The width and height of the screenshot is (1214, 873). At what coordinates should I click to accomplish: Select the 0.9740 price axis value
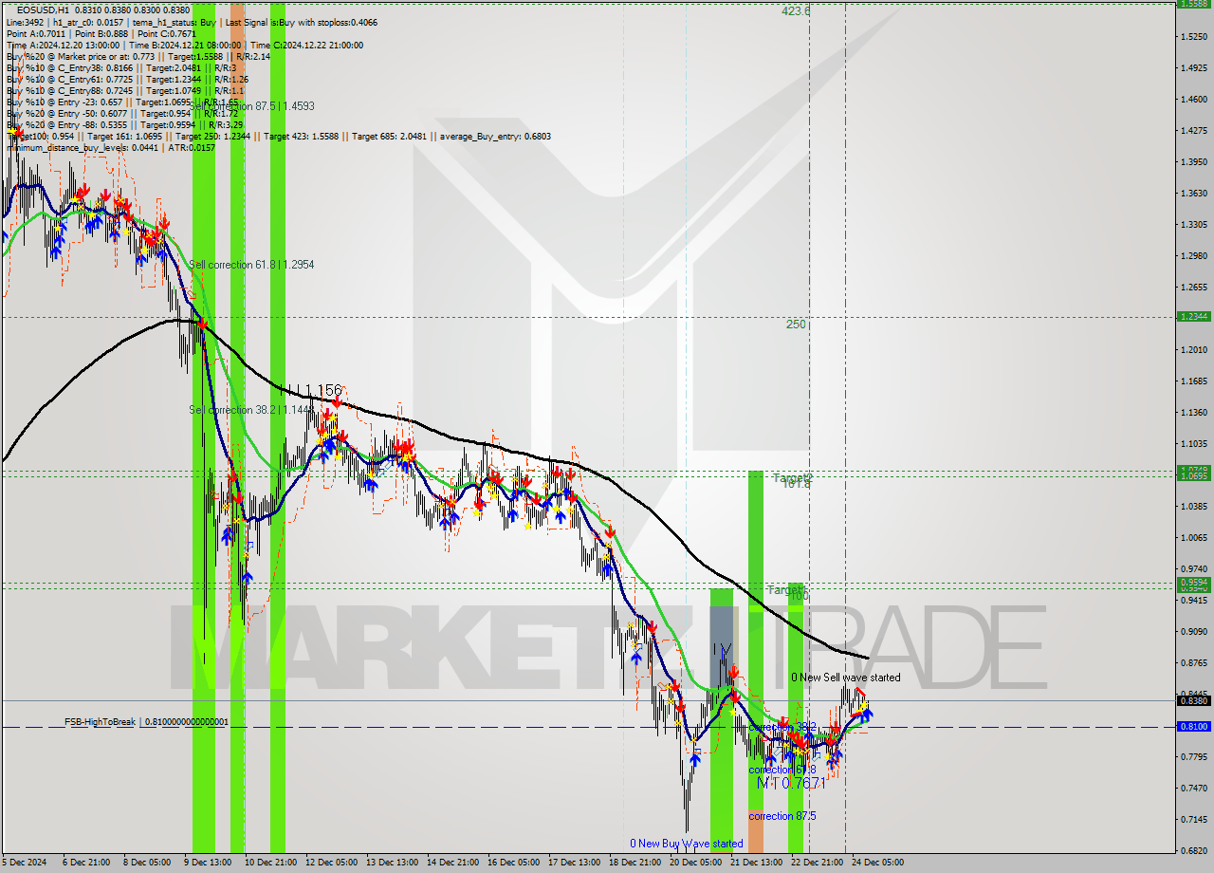click(1192, 568)
